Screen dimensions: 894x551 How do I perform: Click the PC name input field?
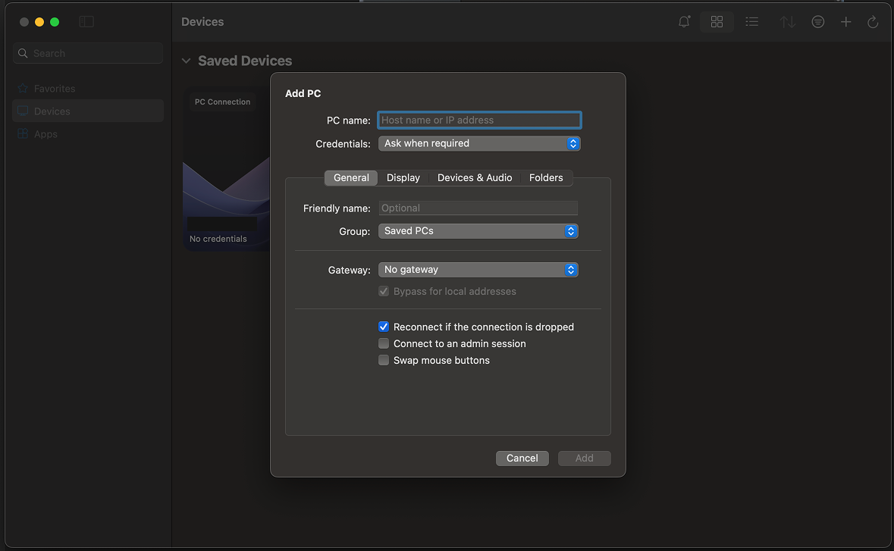click(x=479, y=120)
